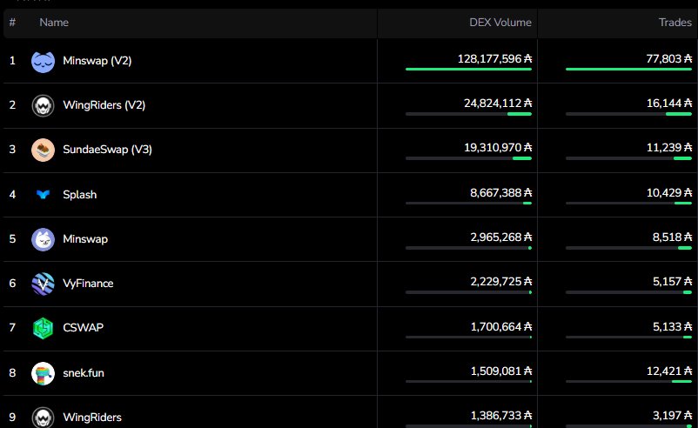Open the VyFinance name link

[x=88, y=284]
